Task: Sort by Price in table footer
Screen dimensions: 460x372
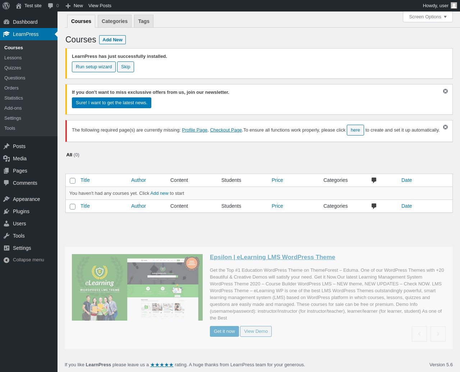Action: click(277, 206)
